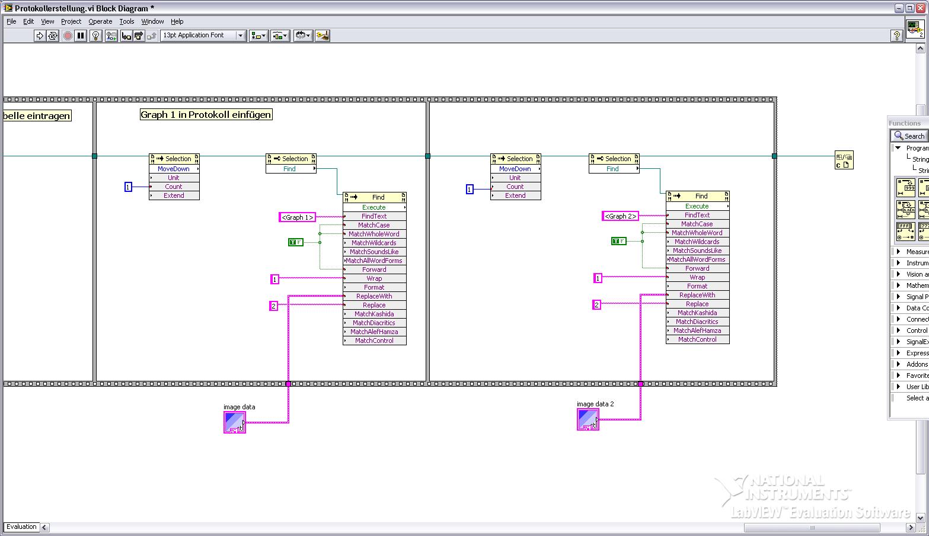Click the close report node icon
Screen dimensions: 929x536
coord(844,160)
